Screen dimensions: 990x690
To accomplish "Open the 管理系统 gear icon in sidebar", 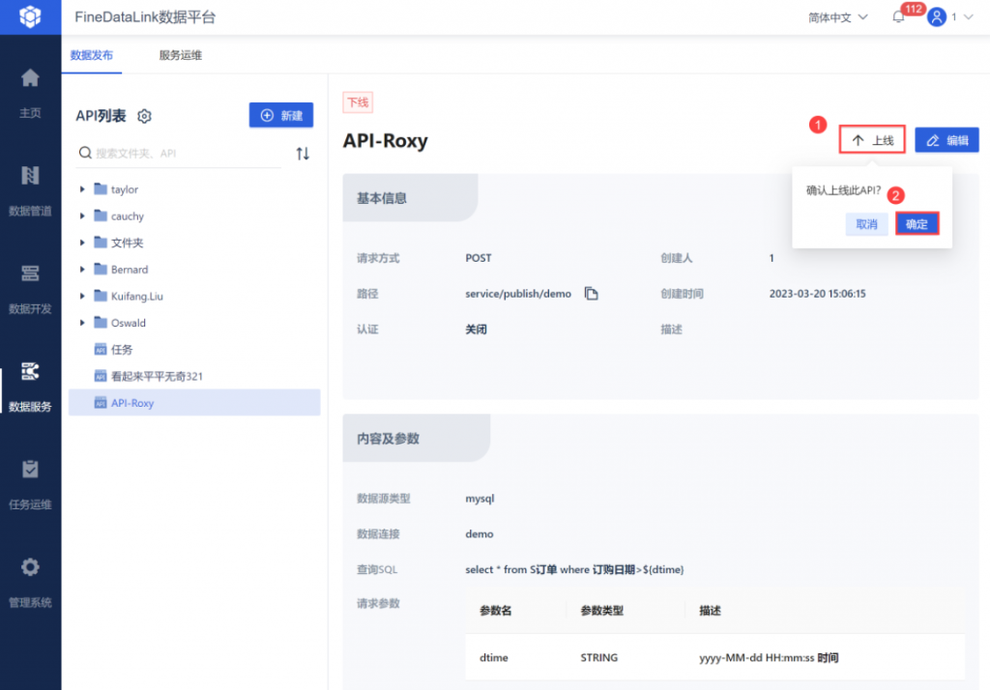I will [30, 567].
